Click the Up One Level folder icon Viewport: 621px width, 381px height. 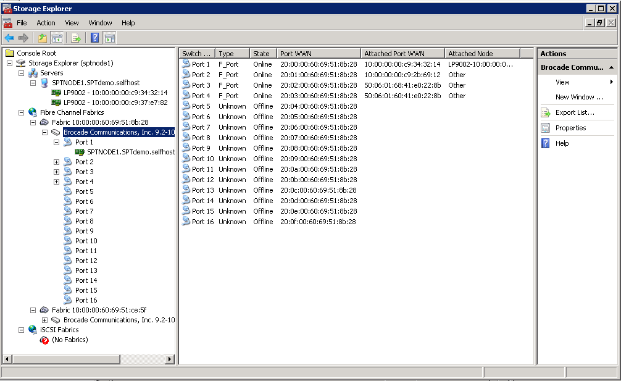coord(43,38)
